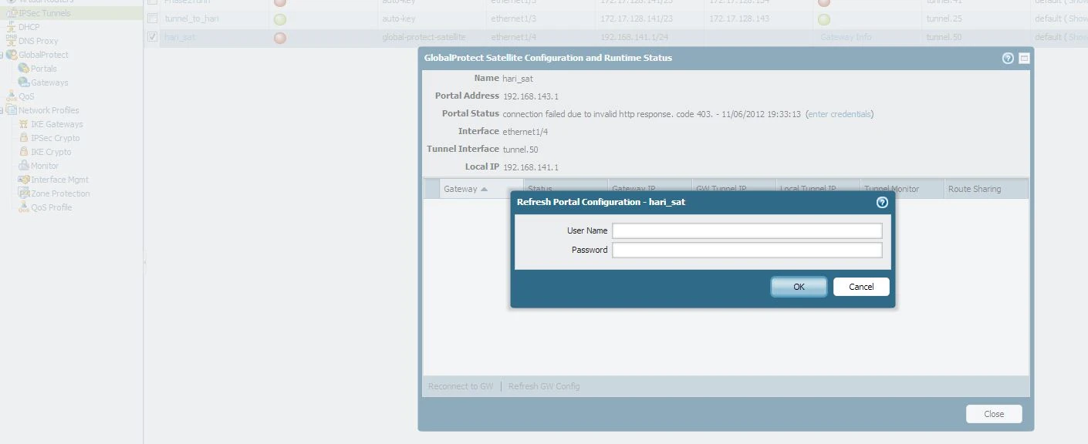1088x444 pixels.
Task: Click Portal Address value 192.168.143.1
Action: click(531, 96)
